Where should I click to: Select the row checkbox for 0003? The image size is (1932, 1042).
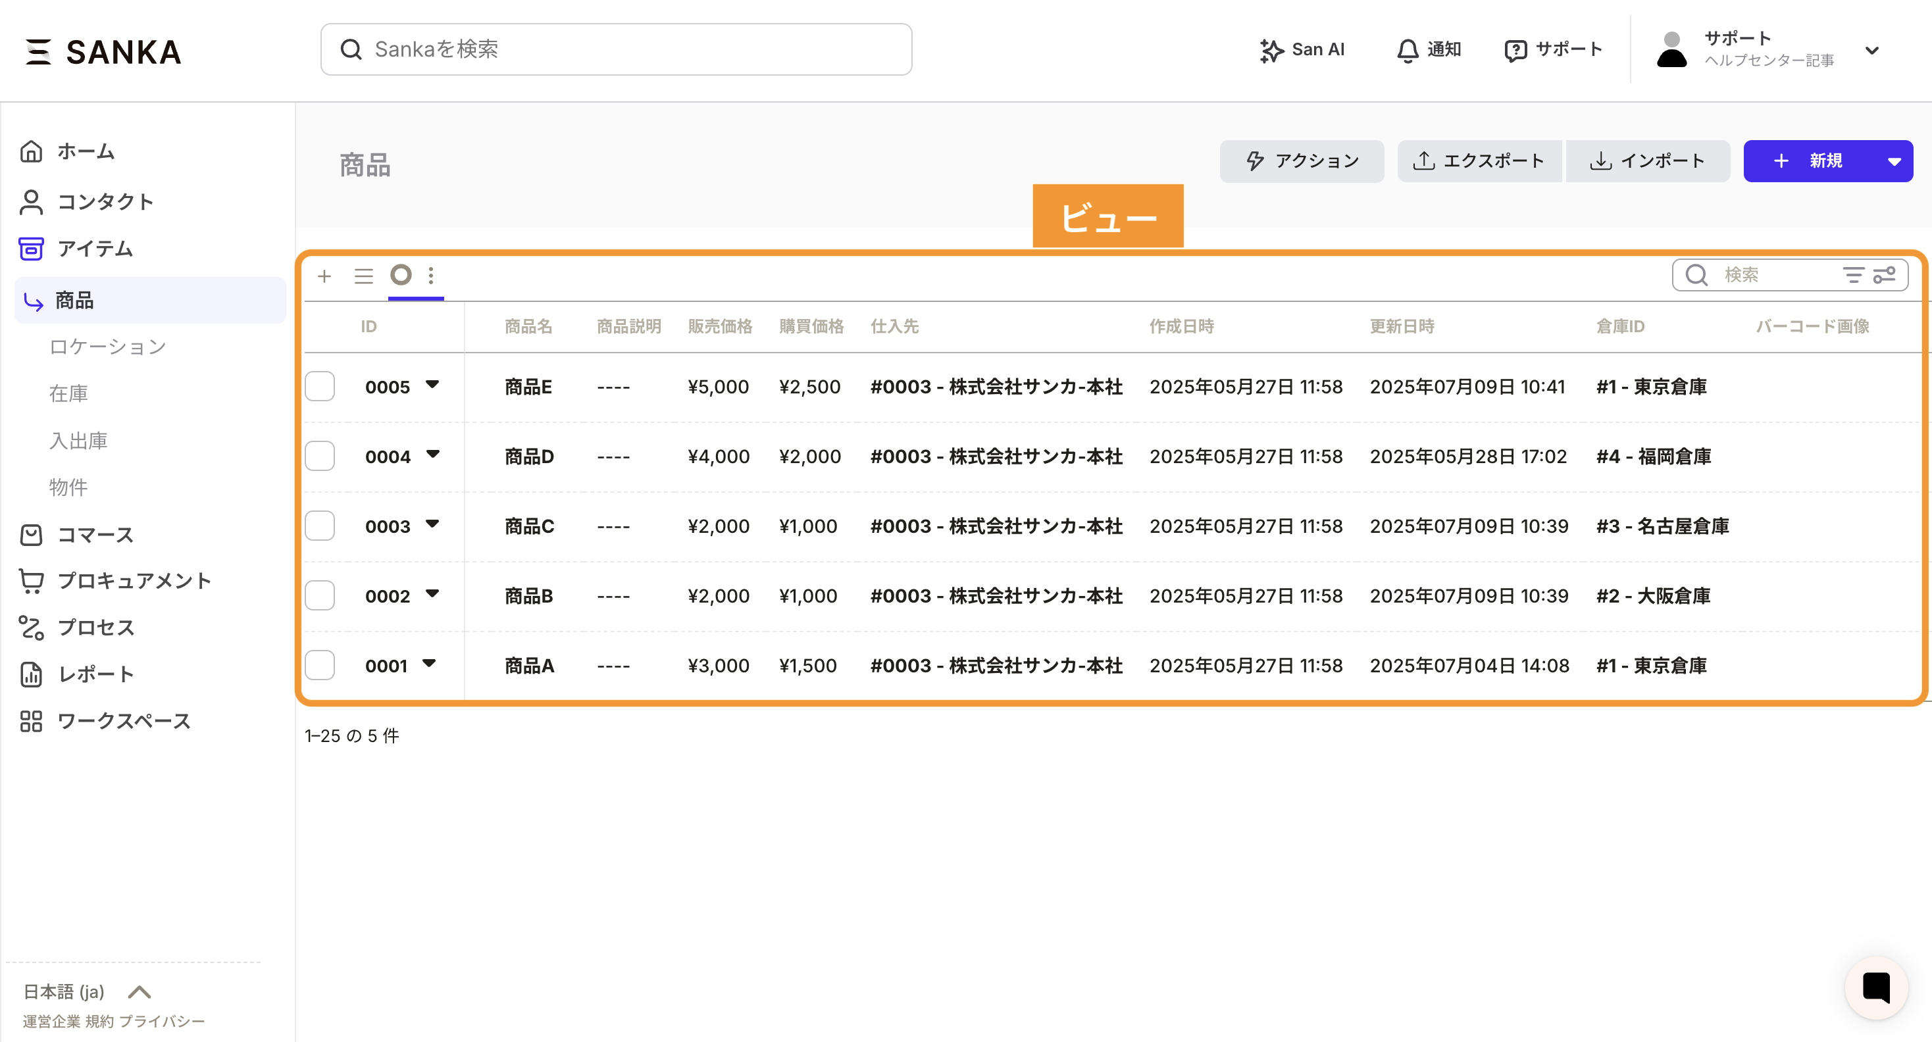(320, 526)
